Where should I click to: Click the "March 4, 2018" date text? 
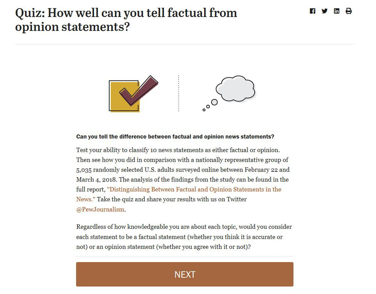(x=96, y=180)
